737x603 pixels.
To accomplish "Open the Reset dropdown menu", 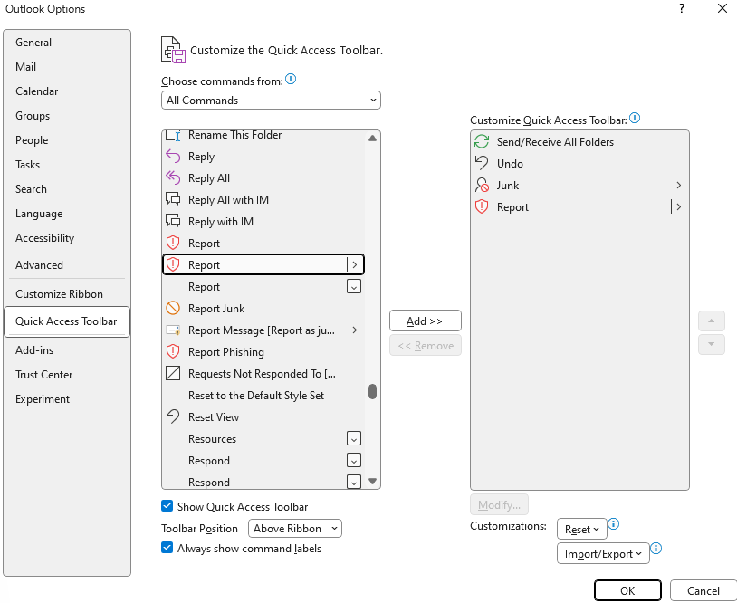I will click(x=581, y=529).
